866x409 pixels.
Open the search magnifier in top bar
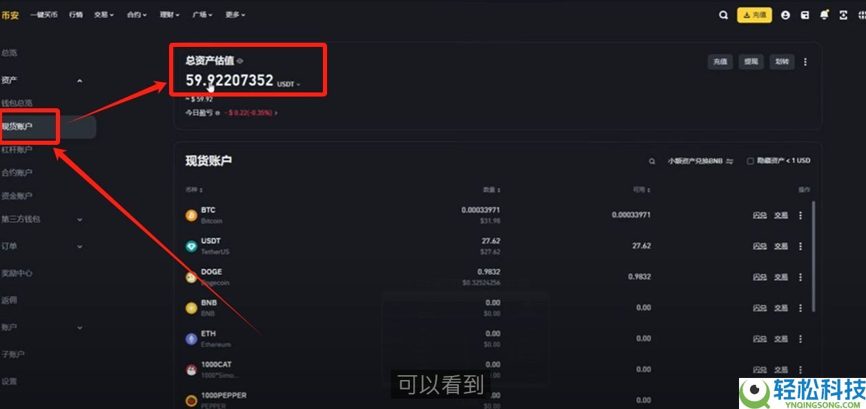[x=723, y=15]
